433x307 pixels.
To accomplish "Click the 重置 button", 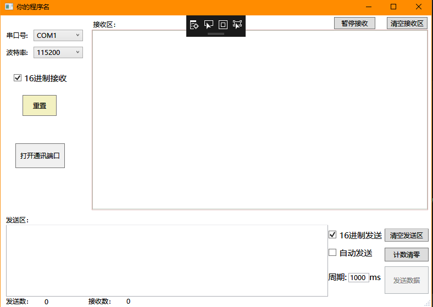I will coord(40,105).
